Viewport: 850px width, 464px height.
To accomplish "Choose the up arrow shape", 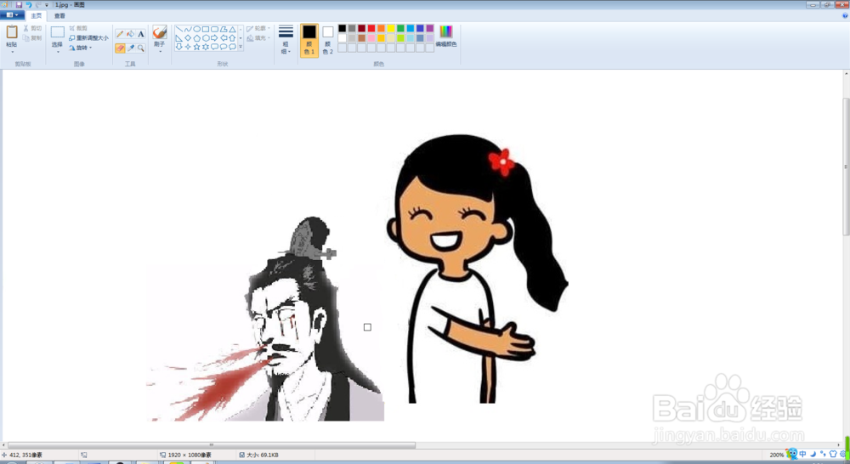I will 233,38.
